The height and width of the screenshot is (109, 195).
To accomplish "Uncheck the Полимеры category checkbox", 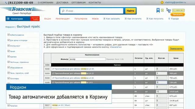I will tap(9, 78).
